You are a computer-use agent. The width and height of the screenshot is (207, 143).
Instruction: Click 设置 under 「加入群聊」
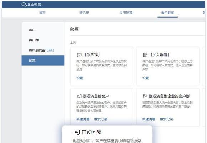click(x=146, y=78)
